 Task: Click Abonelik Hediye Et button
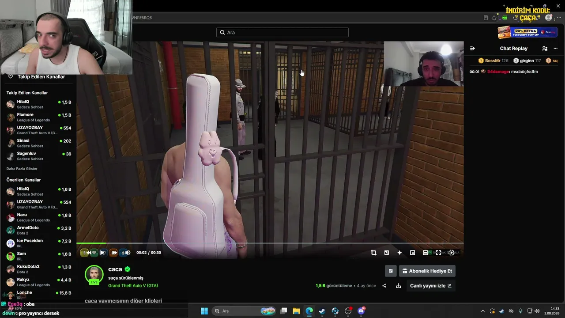(427, 271)
